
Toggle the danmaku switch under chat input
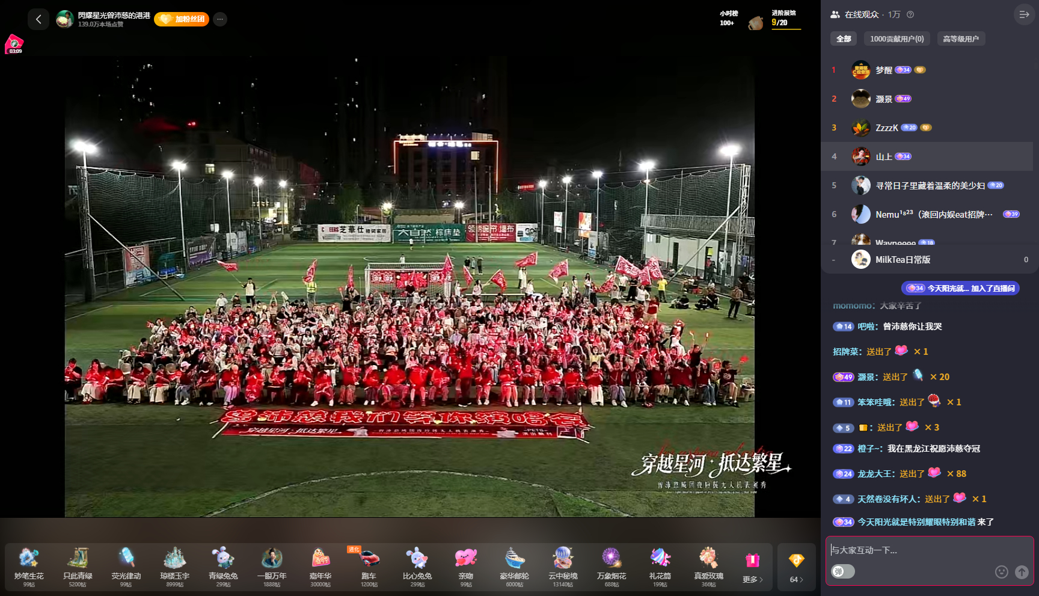tap(842, 571)
